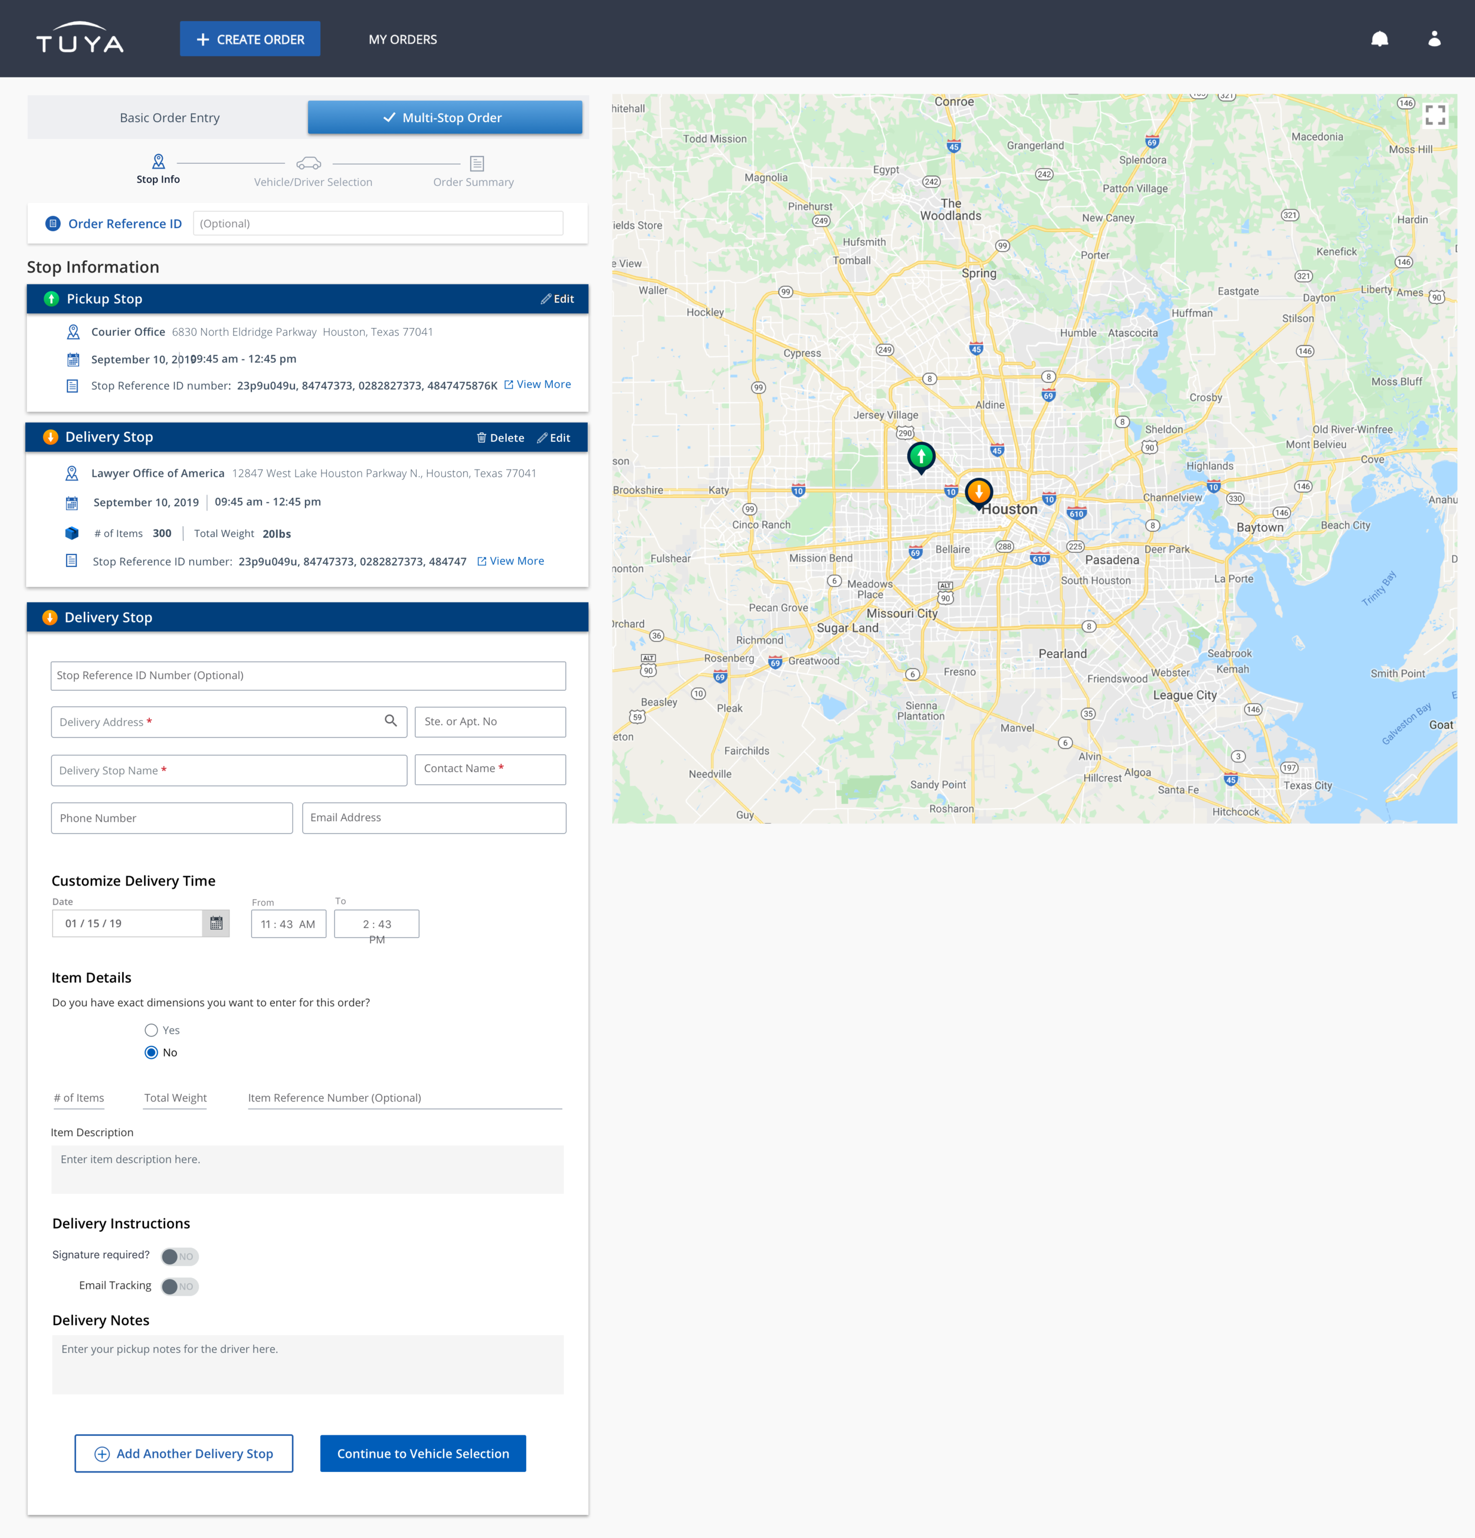
Task: Click the Contact Name field
Action: pyautogui.click(x=490, y=769)
